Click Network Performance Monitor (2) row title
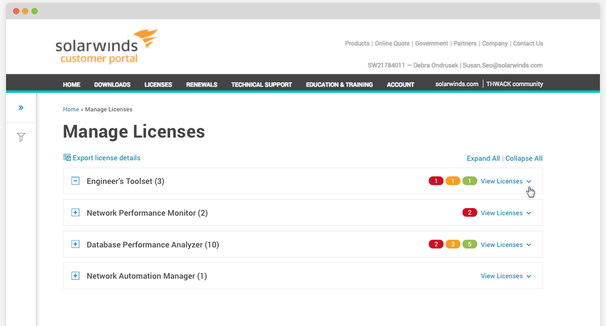This screenshot has width=606, height=326. pyautogui.click(x=147, y=213)
